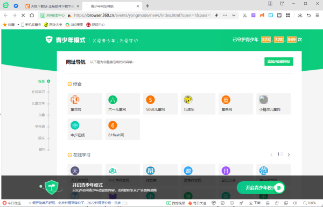Open 下载 in the status bar
The image size is (323, 207).
[x=255, y=203]
